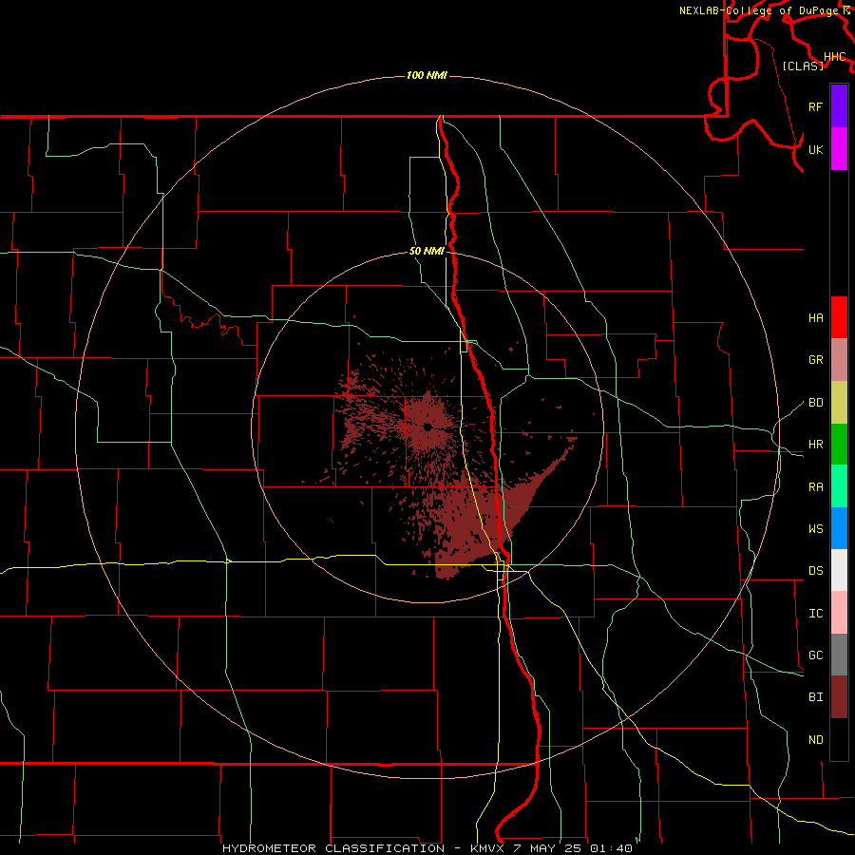The width and height of the screenshot is (855, 855).
Task: Click the [CLAS] unit label
Action: [803, 66]
